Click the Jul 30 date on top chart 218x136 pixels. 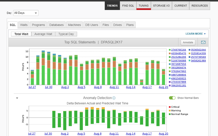pyautogui.click(x=48, y=87)
